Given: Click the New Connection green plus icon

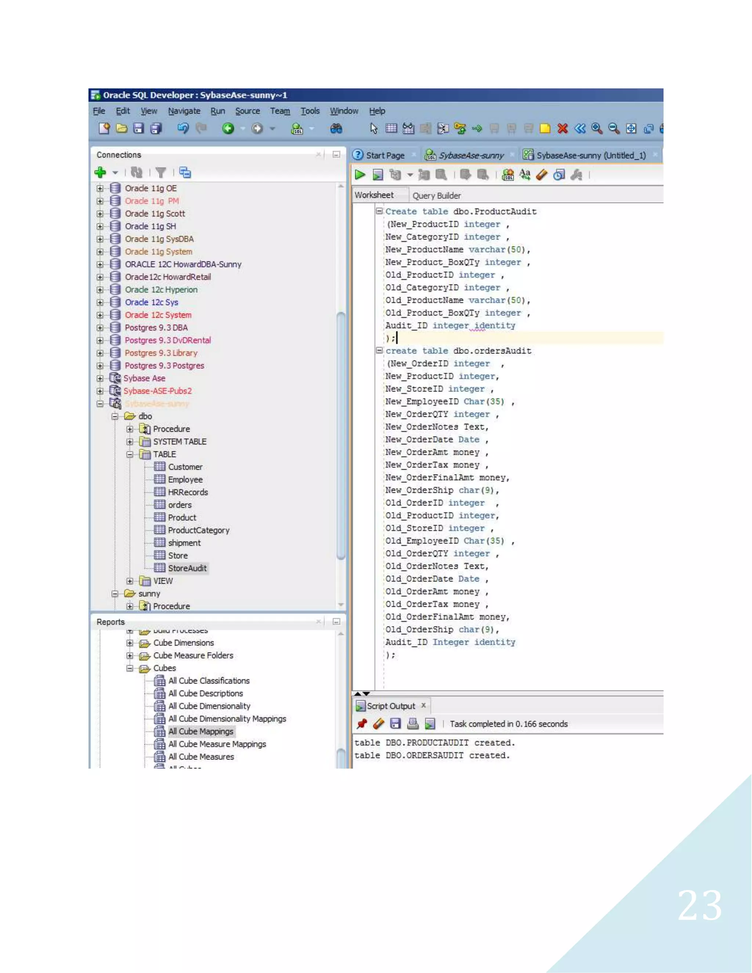Looking at the screenshot, I should pos(100,172).
